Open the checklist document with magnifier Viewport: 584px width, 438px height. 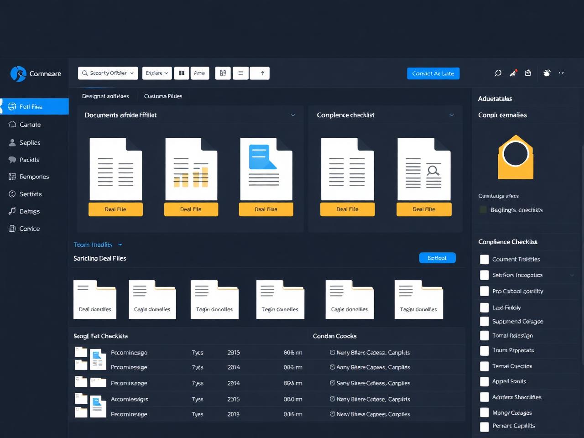[424, 169]
